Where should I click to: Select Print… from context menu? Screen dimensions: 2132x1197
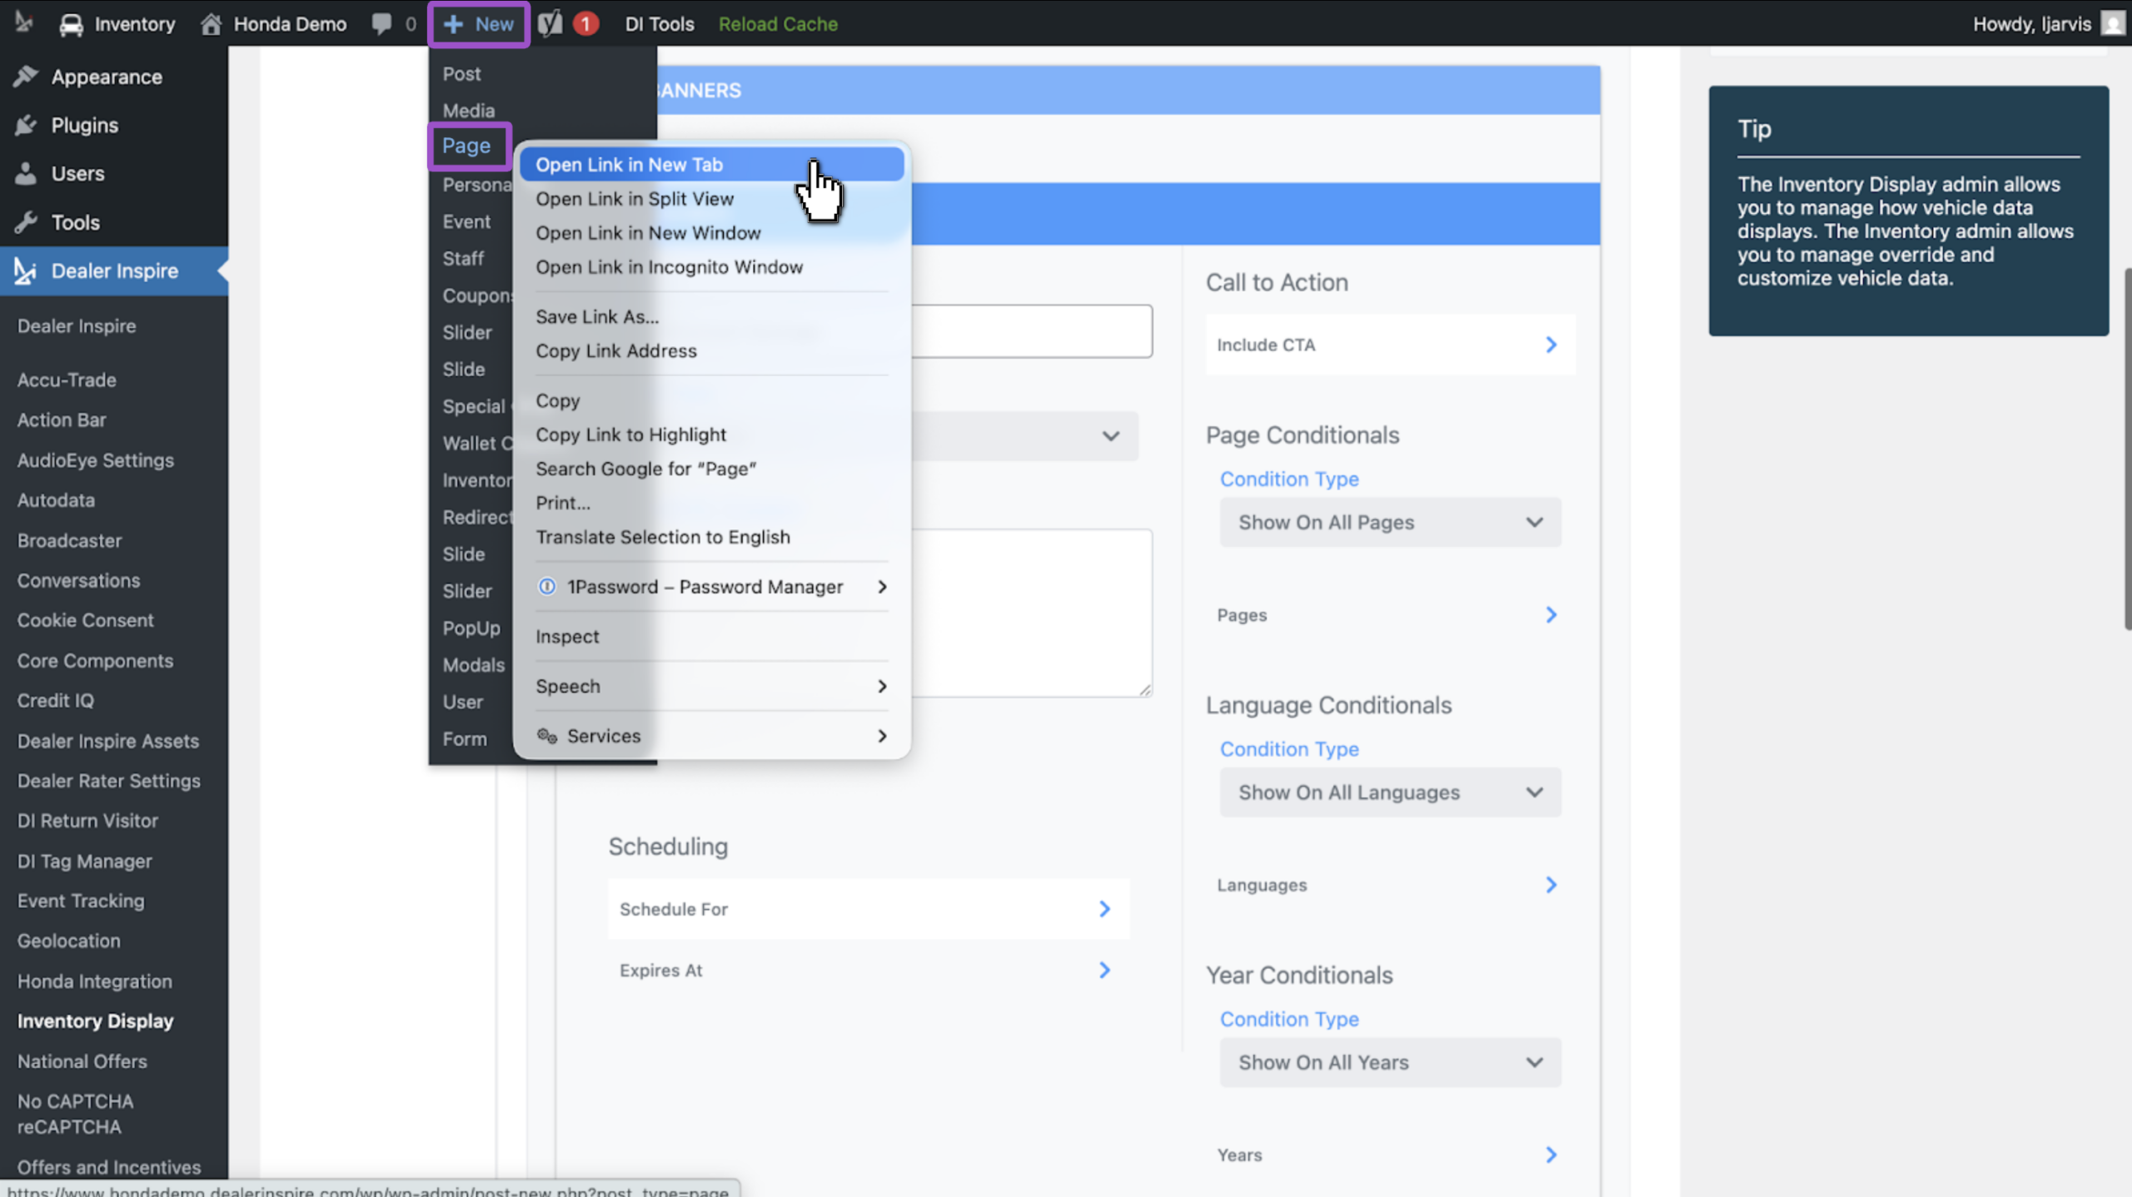pyautogui.click(x=711, y=503)
